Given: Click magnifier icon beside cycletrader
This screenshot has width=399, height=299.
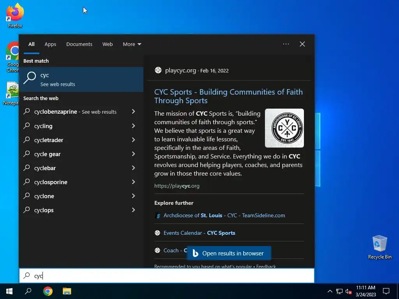Looking at the screenshot, I should click(27, 140).
